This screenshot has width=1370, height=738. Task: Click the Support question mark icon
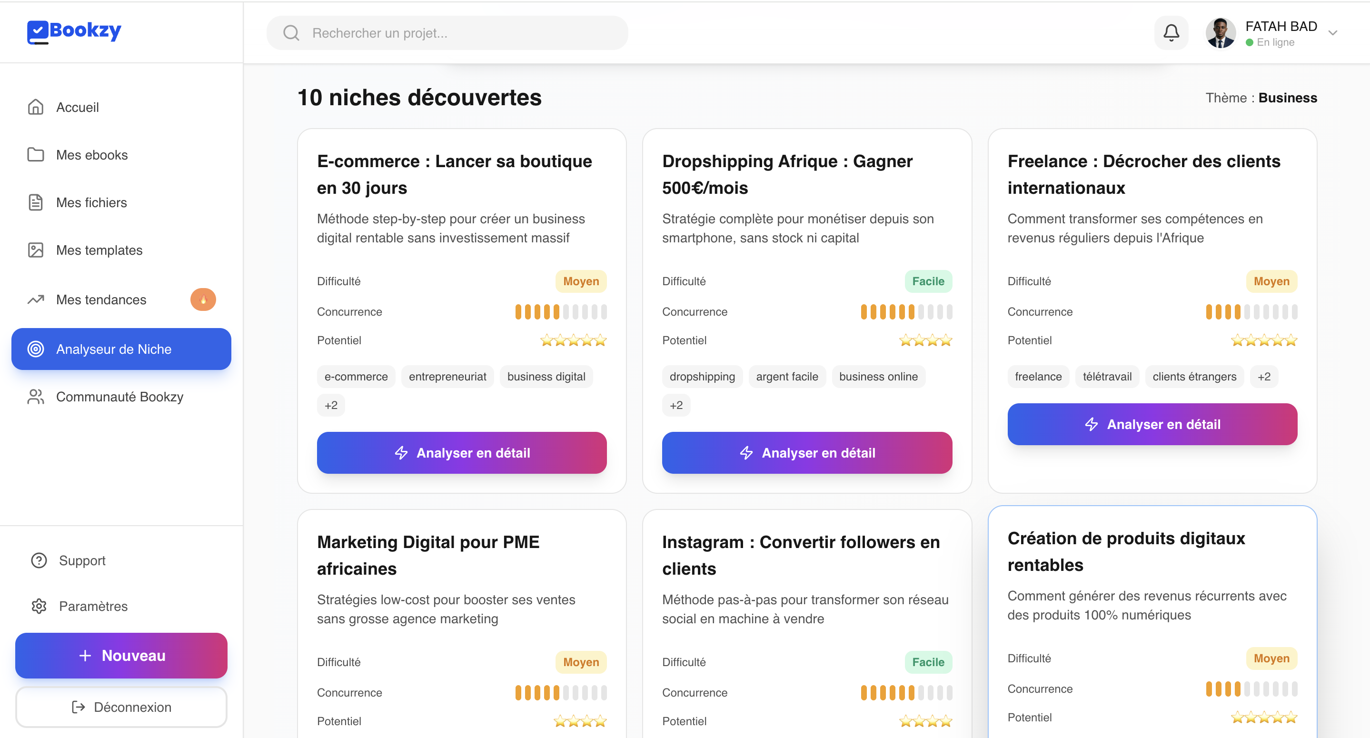click(39, 560)
